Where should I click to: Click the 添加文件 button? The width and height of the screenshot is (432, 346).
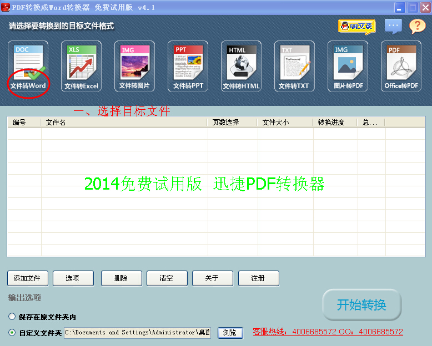(28, 278)
